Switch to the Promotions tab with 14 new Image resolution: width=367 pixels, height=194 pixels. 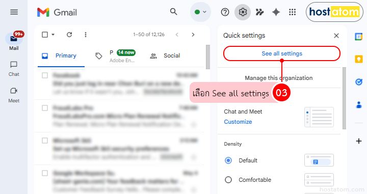click(x=116, y=56)
